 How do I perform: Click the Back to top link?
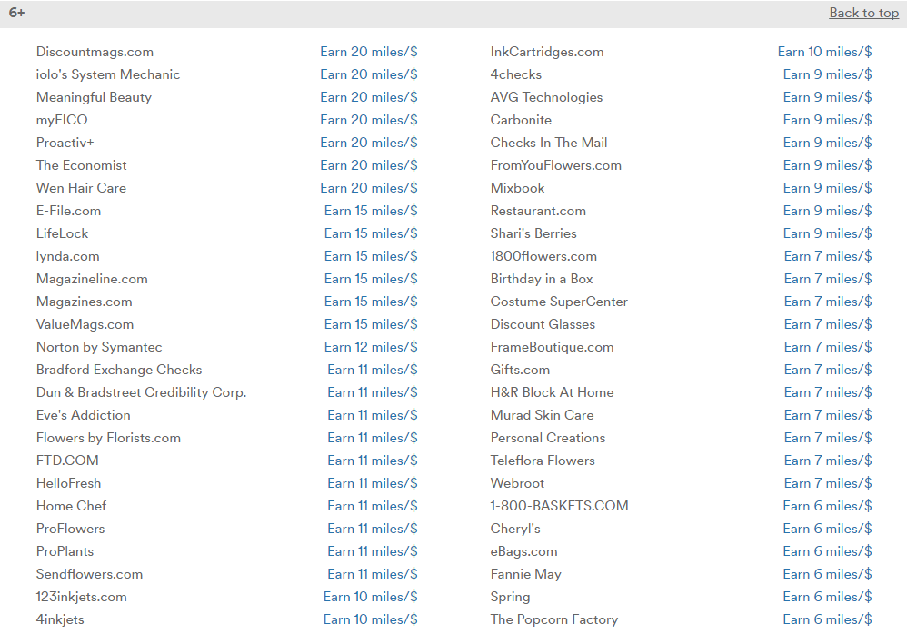click(x=863, y=13)
